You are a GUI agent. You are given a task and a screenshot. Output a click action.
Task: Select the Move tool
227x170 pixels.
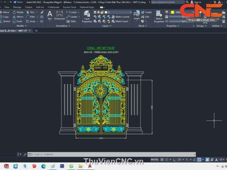click(x=5, y=12)
